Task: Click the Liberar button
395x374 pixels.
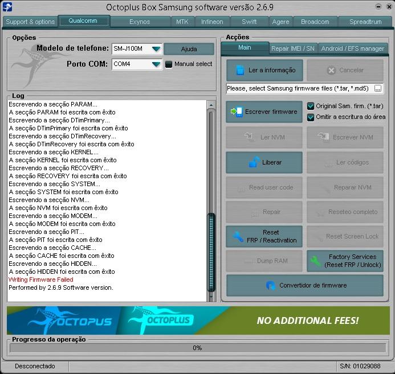Action: click(x=264, y=162)
